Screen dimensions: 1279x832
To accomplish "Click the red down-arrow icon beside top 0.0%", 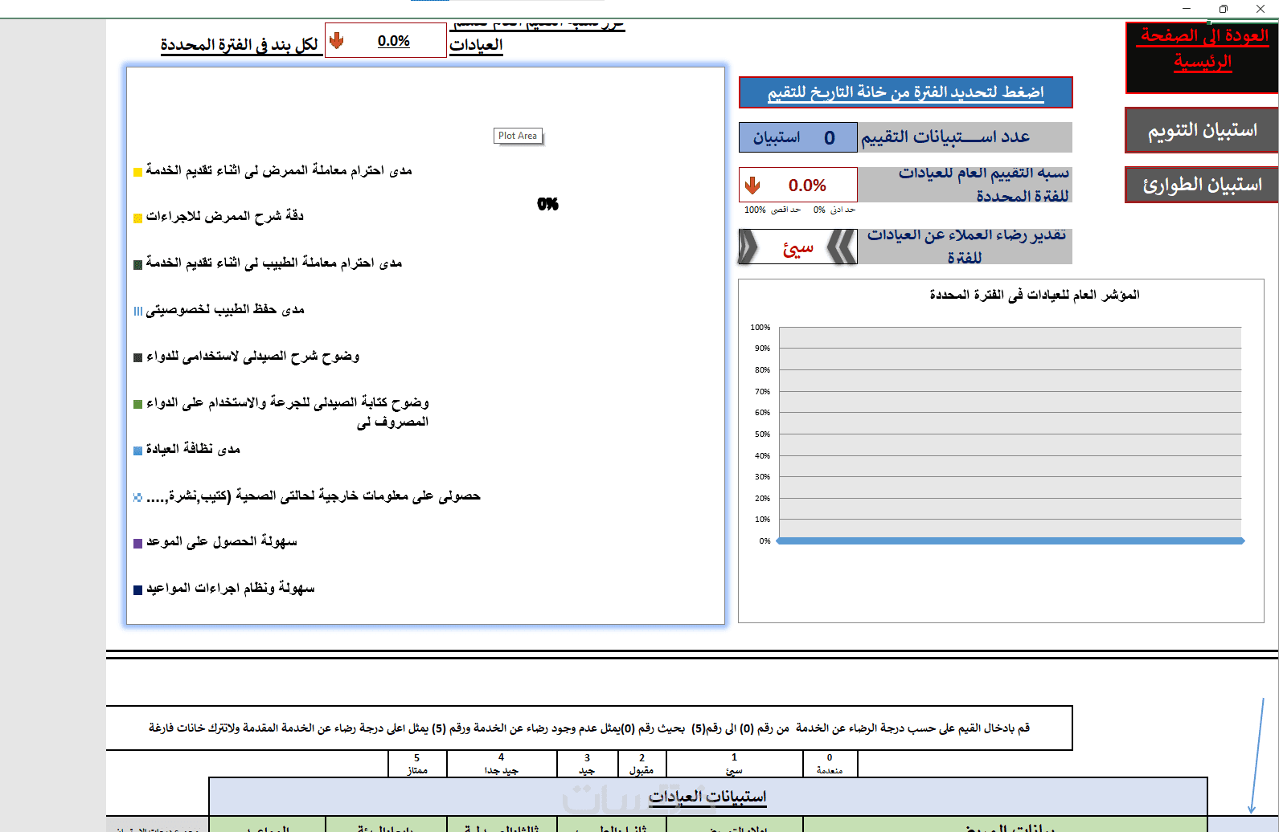I will pos(337,41).
